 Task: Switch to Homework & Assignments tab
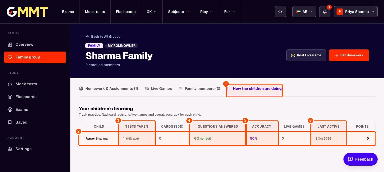pyautogui.click(x=109, y=89)
